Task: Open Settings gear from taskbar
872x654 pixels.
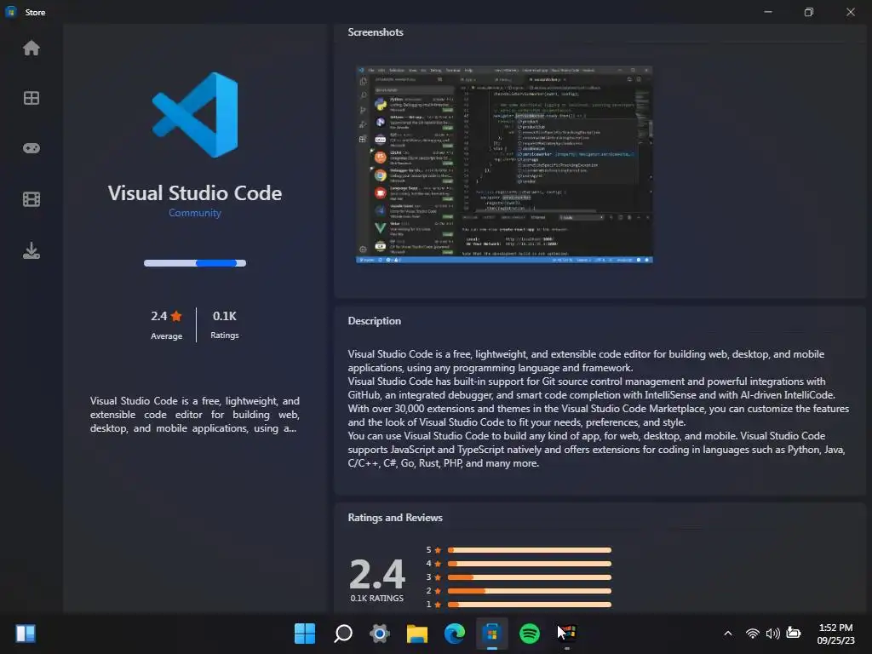Action: point(380,634)
